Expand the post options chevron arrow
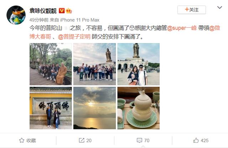This screenshot has height=148, width=228. (x=219, y=7)
